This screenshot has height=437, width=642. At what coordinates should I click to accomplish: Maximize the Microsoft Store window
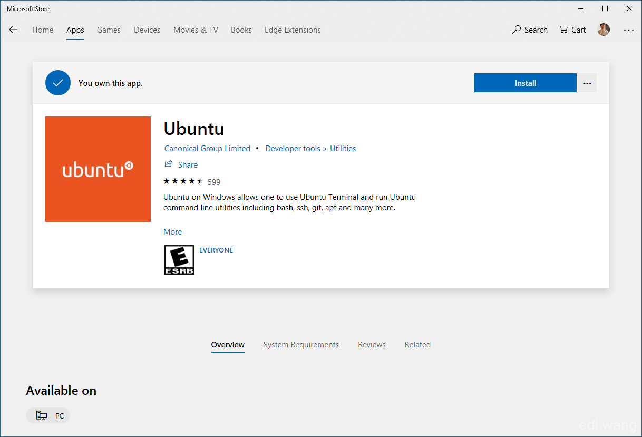605,8
